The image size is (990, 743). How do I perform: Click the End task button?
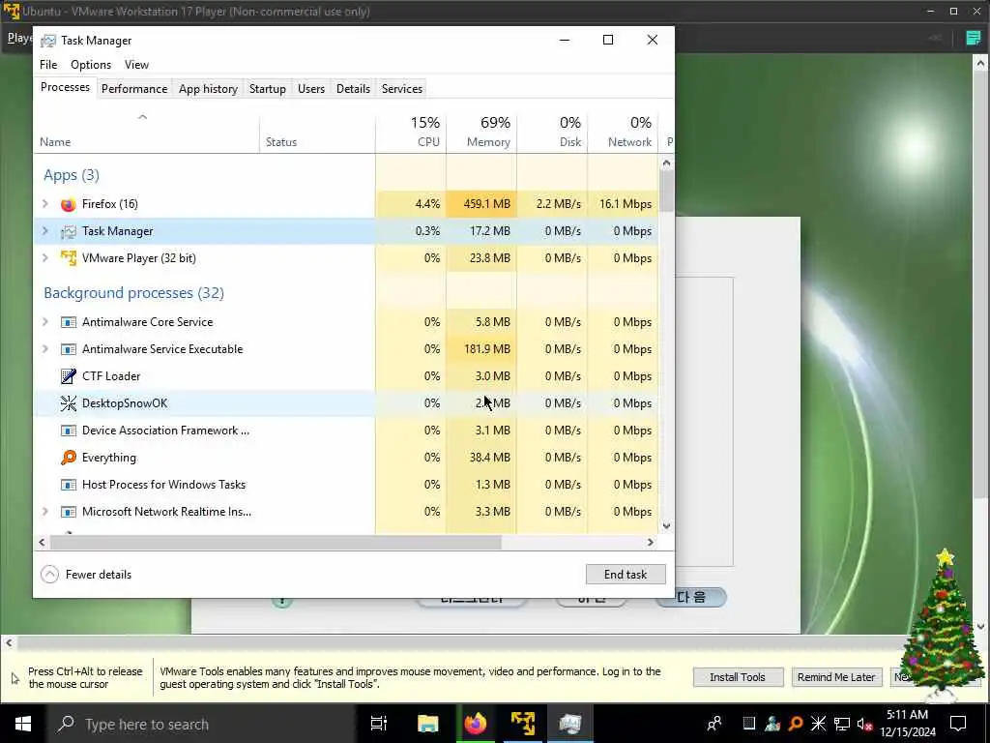coord(626,575)
